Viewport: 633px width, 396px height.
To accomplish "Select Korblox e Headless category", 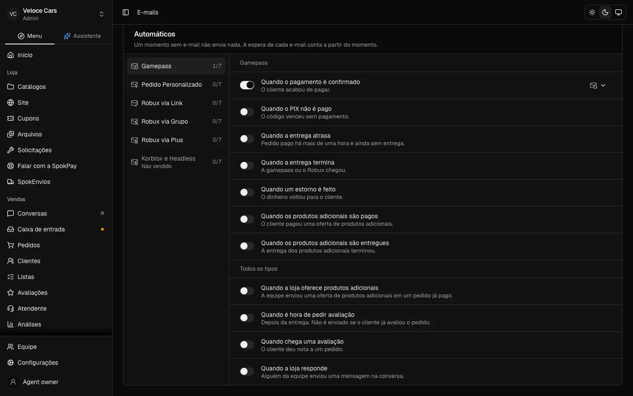I will (x=176, y=162).
